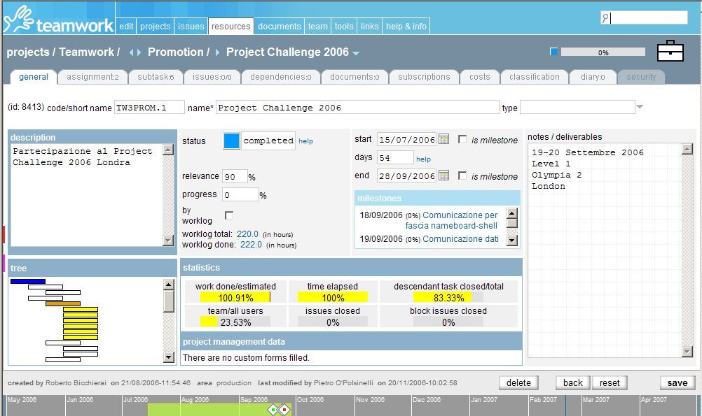Open the completed status selector
This screenshot has height=416, width=702.
[268, 141]
